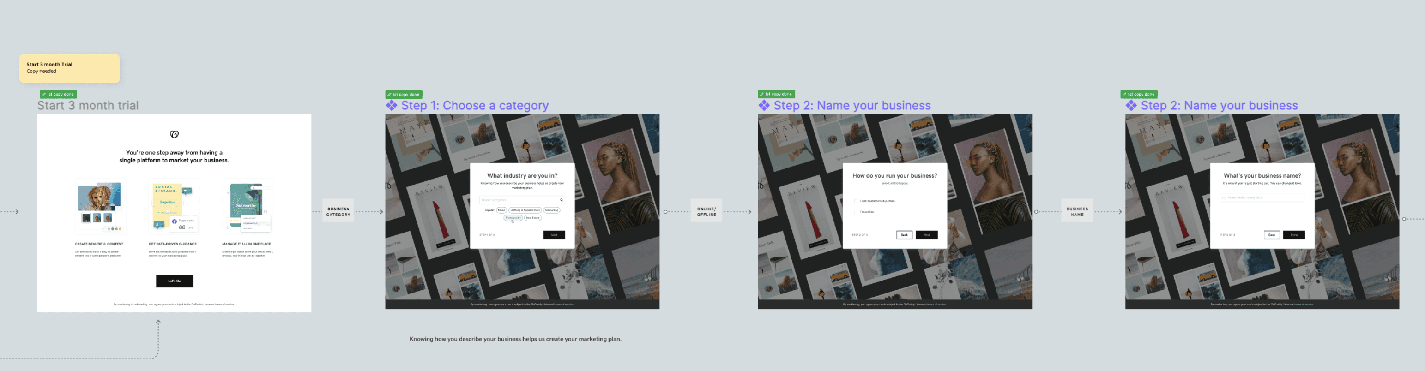Click the component icon beside Step 1 title
Image resolution: width=1425 pixels, height=371 pixels.
tap(392, 105)
